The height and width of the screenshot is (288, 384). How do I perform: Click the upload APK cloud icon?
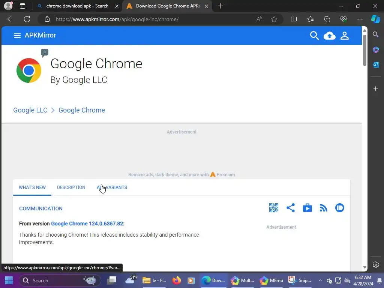pyautogui.click(x=329, y=36)
